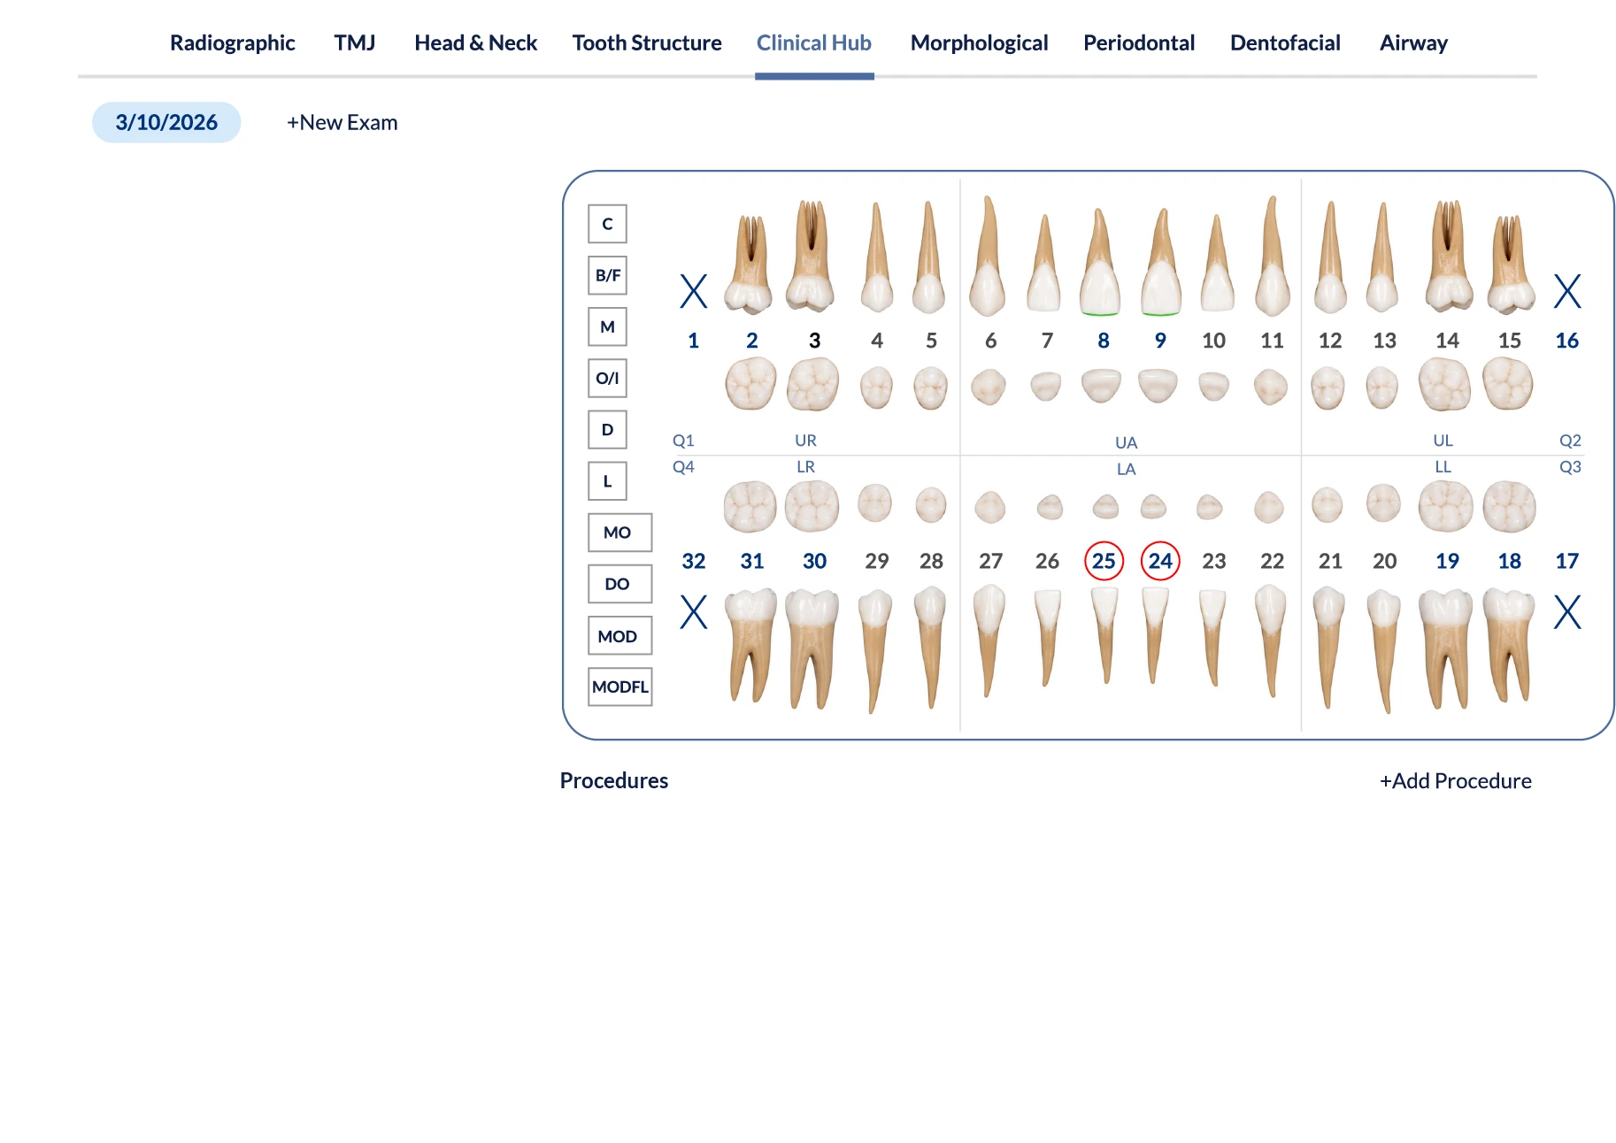Open the Radiographic tab

pos(232,42)
